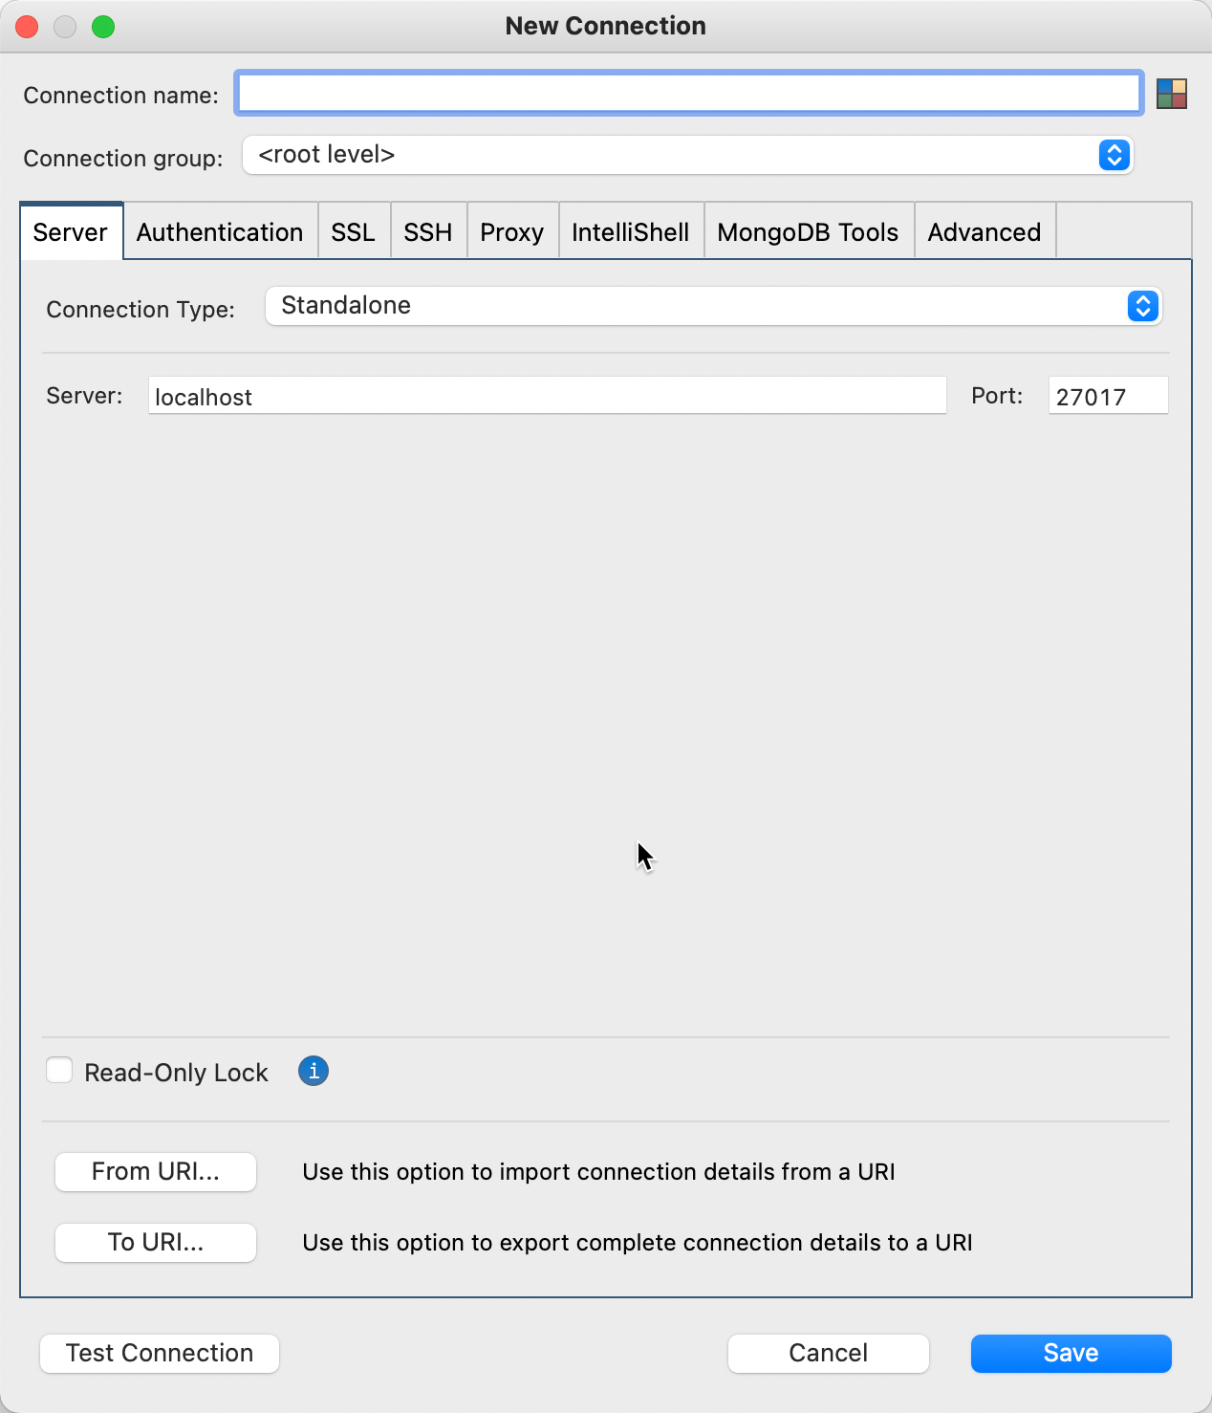Click inside the Connection name field

688,94
